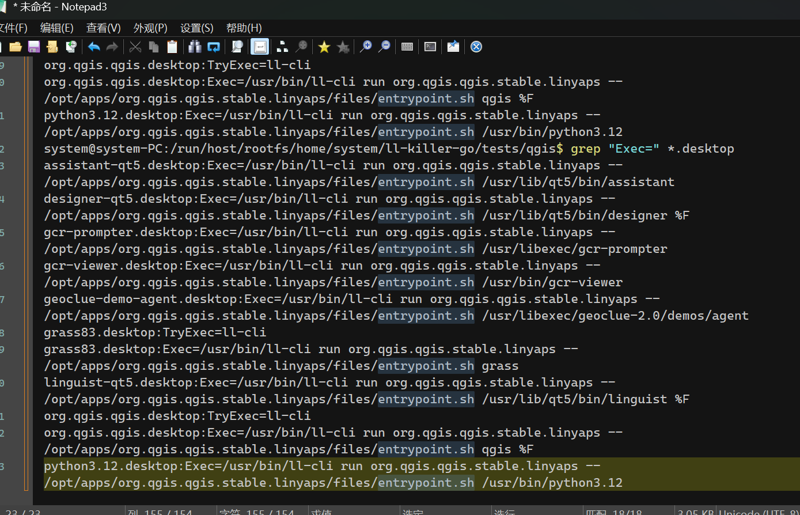
Task: Click the terminal console toolbar icon
Action: point(430,47)
